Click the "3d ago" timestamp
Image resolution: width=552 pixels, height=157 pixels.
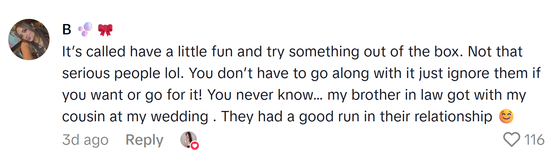tap(85, 140)
